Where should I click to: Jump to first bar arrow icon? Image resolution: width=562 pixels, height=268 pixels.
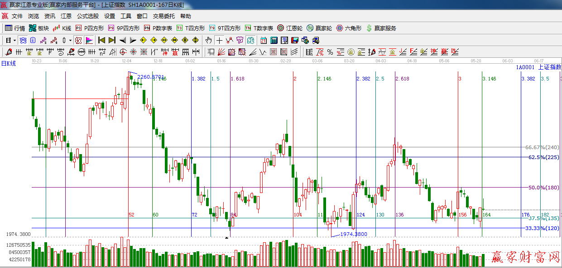click(x=101, y=40)
